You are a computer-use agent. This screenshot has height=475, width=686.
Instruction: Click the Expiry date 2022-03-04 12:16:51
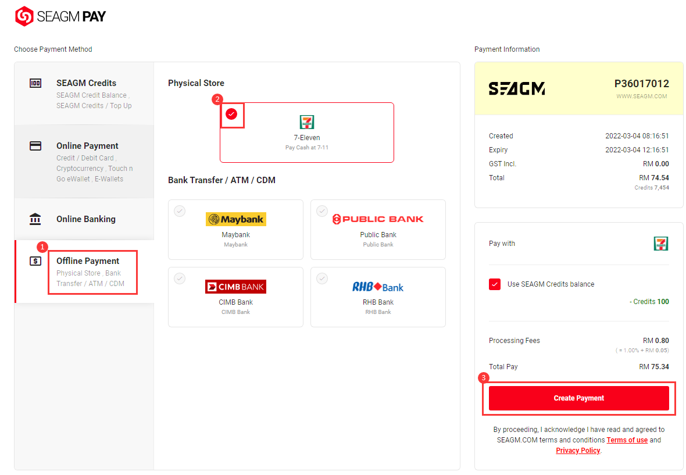637,149
